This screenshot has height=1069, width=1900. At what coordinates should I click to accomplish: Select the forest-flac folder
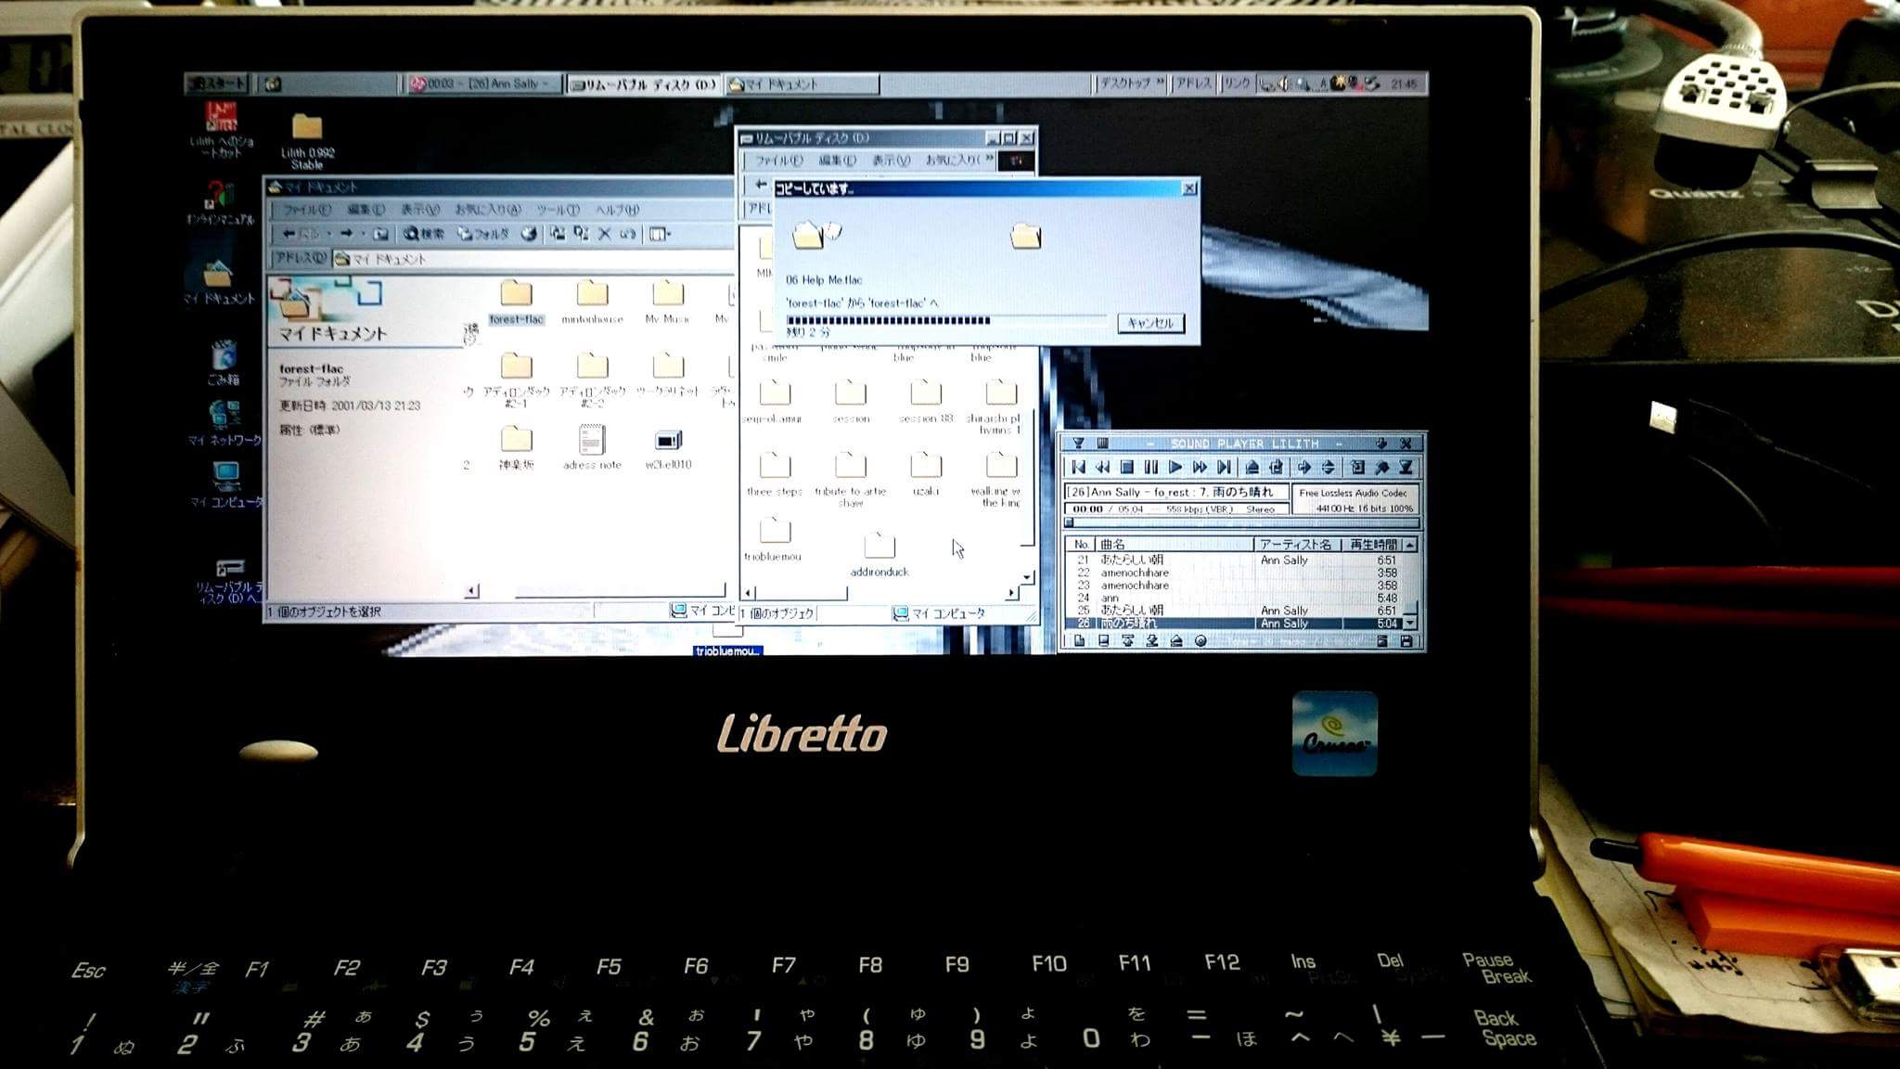[x=516, y=302]
